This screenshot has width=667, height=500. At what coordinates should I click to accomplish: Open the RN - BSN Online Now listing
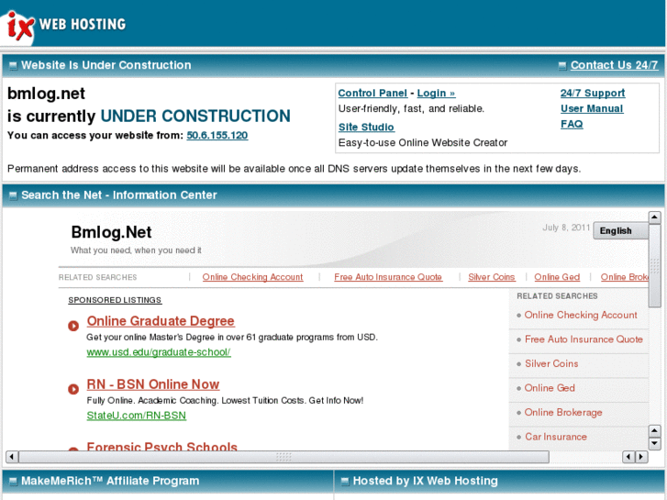tap(153, 384)
